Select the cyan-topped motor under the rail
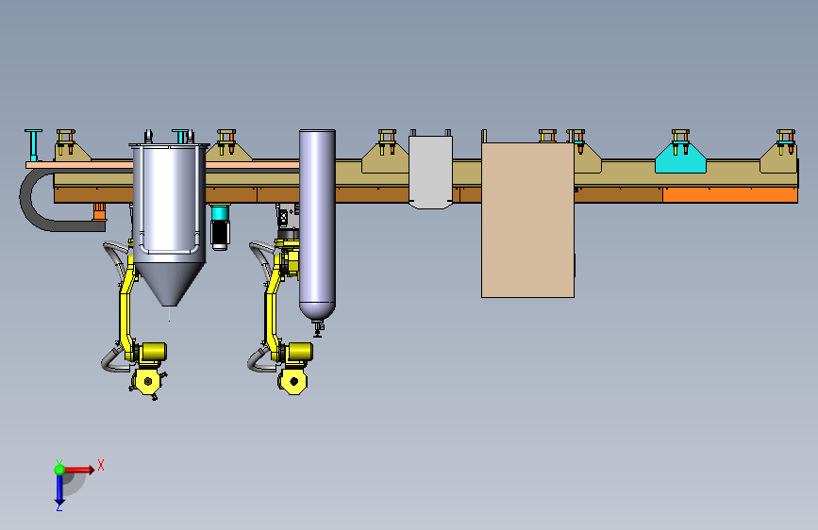This screenshot has width=818, height=530. pyautogui.click(x=220, y=227)
